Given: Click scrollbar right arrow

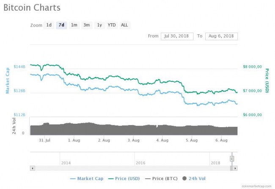Looking at the screenshot, I should (236, 168).
